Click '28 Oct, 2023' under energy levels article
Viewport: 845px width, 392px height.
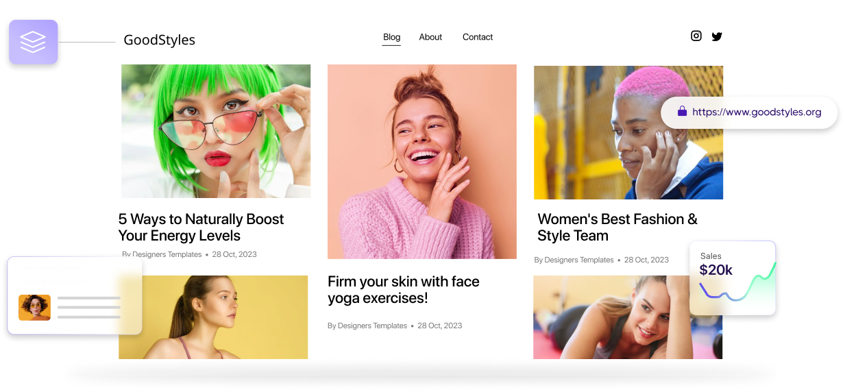tap(234, 254)
